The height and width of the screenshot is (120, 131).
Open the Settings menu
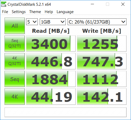pyautogui.click(x=19, y=12)
